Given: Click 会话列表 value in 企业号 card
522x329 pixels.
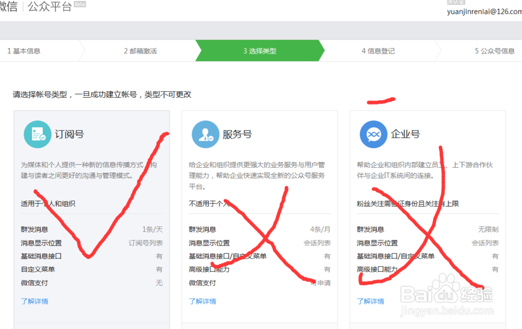Looking at the screenshot, I should (485, 243).
